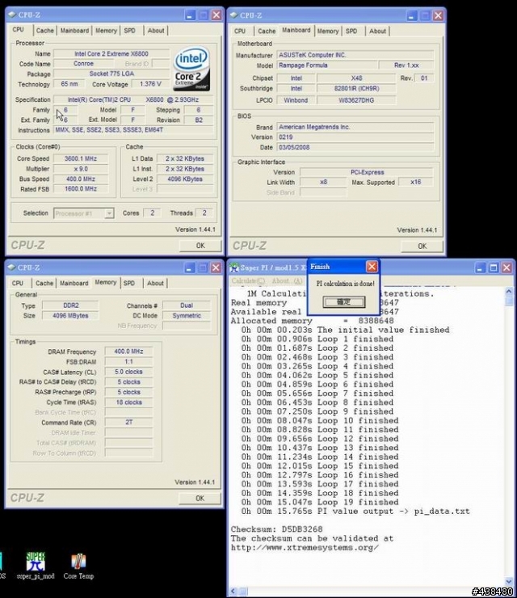Screen dimensions: 517x598
Task: Open the About menu in Super PI
Action: [x=287, y=281]
